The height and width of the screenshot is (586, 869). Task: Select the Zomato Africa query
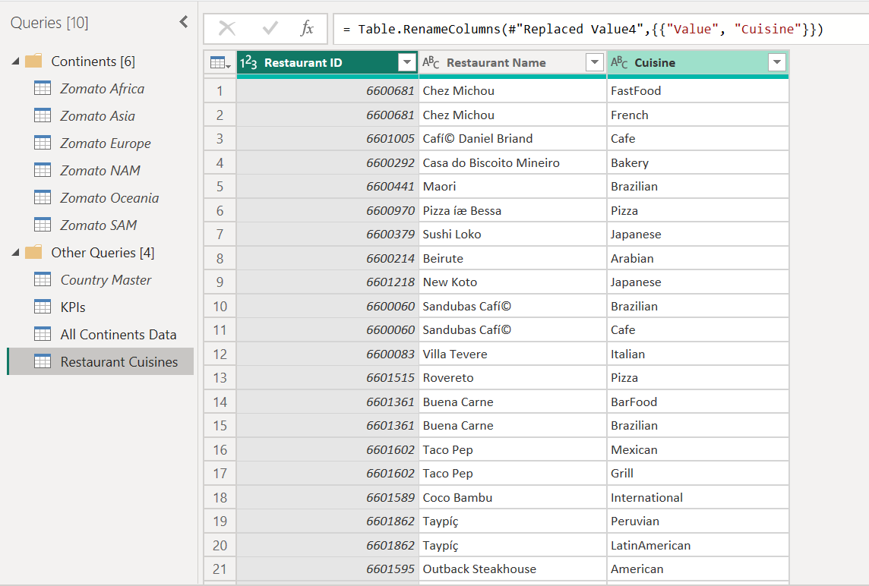coord(102,89)
